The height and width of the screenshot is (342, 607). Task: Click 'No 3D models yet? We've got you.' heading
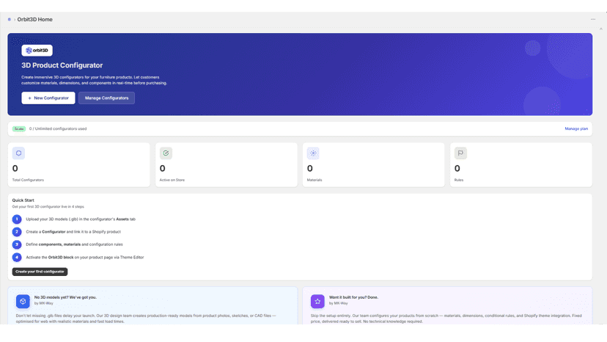65,297
